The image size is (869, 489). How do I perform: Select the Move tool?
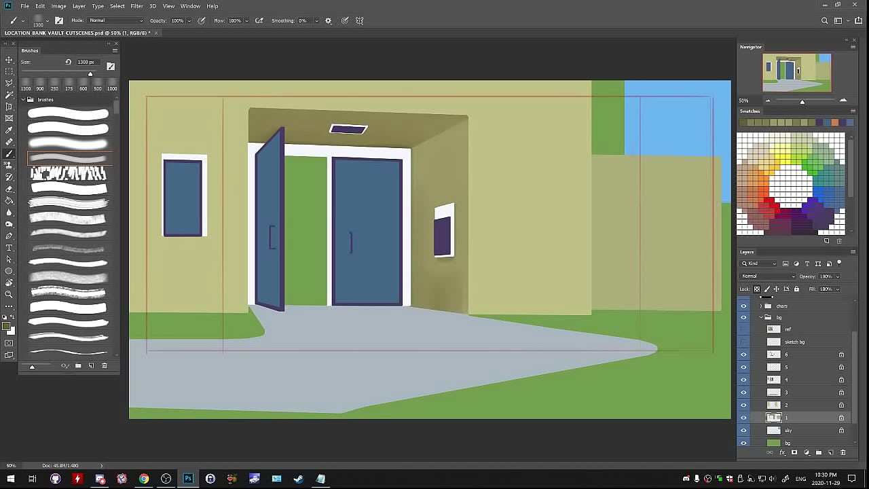coord(9,60)
